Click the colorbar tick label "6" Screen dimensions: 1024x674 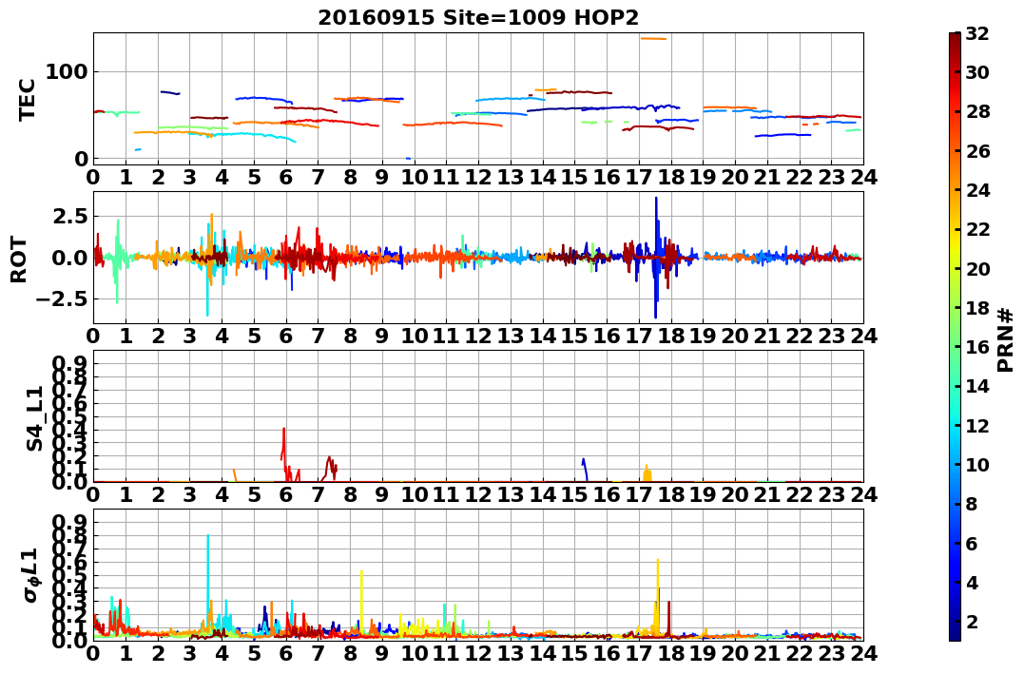click(x=972, y=543)
